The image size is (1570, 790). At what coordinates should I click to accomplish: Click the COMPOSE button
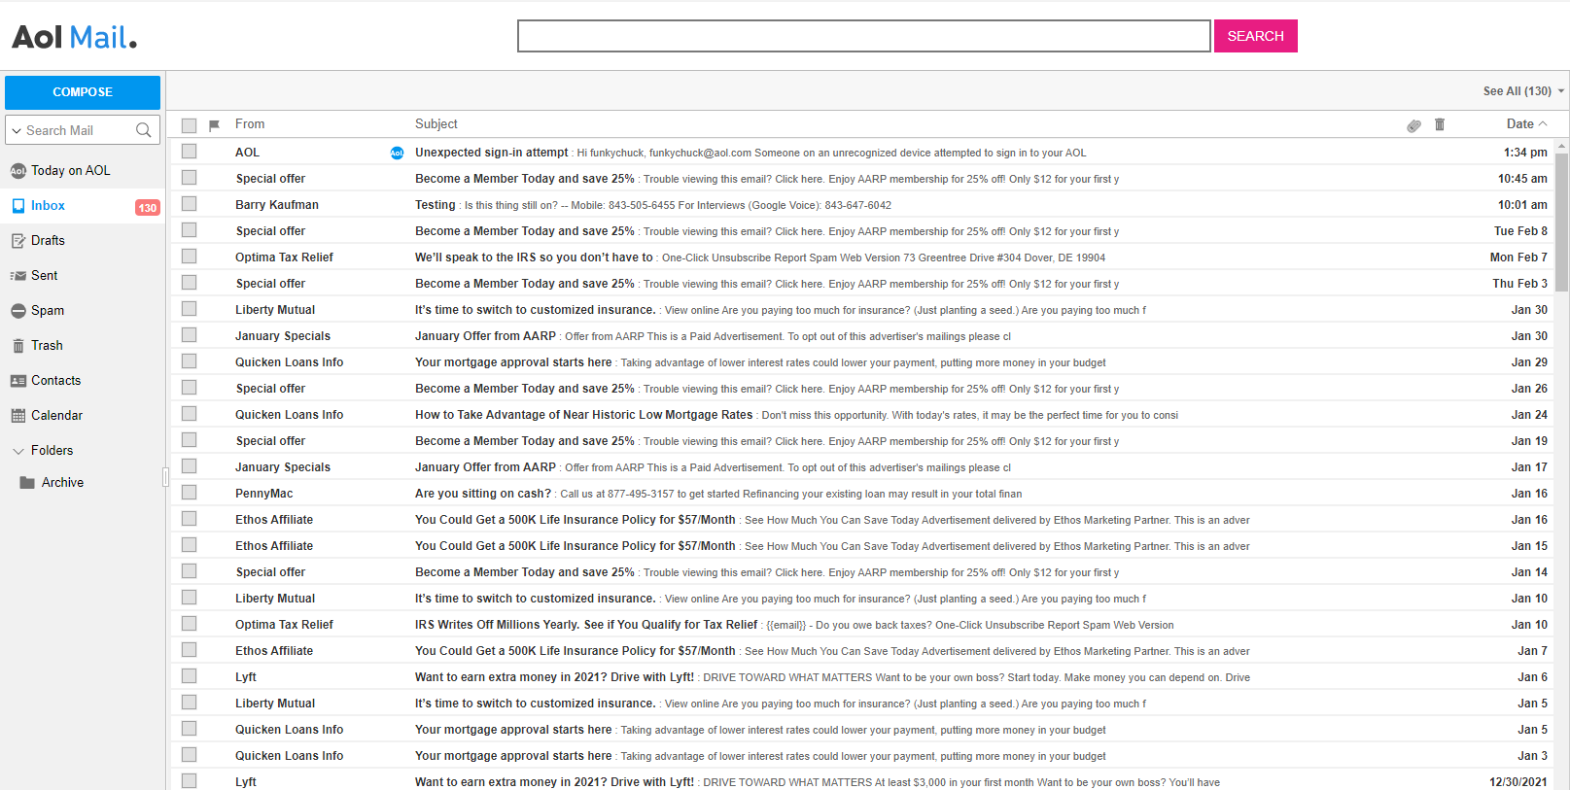pos(83,92)
